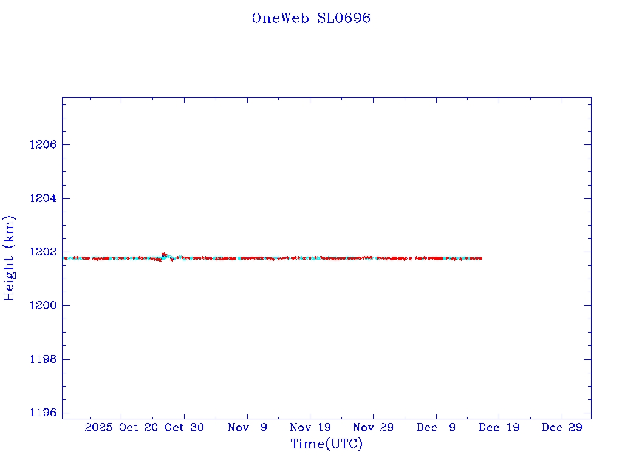This screenshot has width=622, height=466.
Task: Select the Nov 9 date label
Action: pos(247,427)
